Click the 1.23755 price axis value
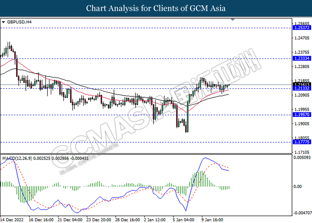 pos(302,52)
